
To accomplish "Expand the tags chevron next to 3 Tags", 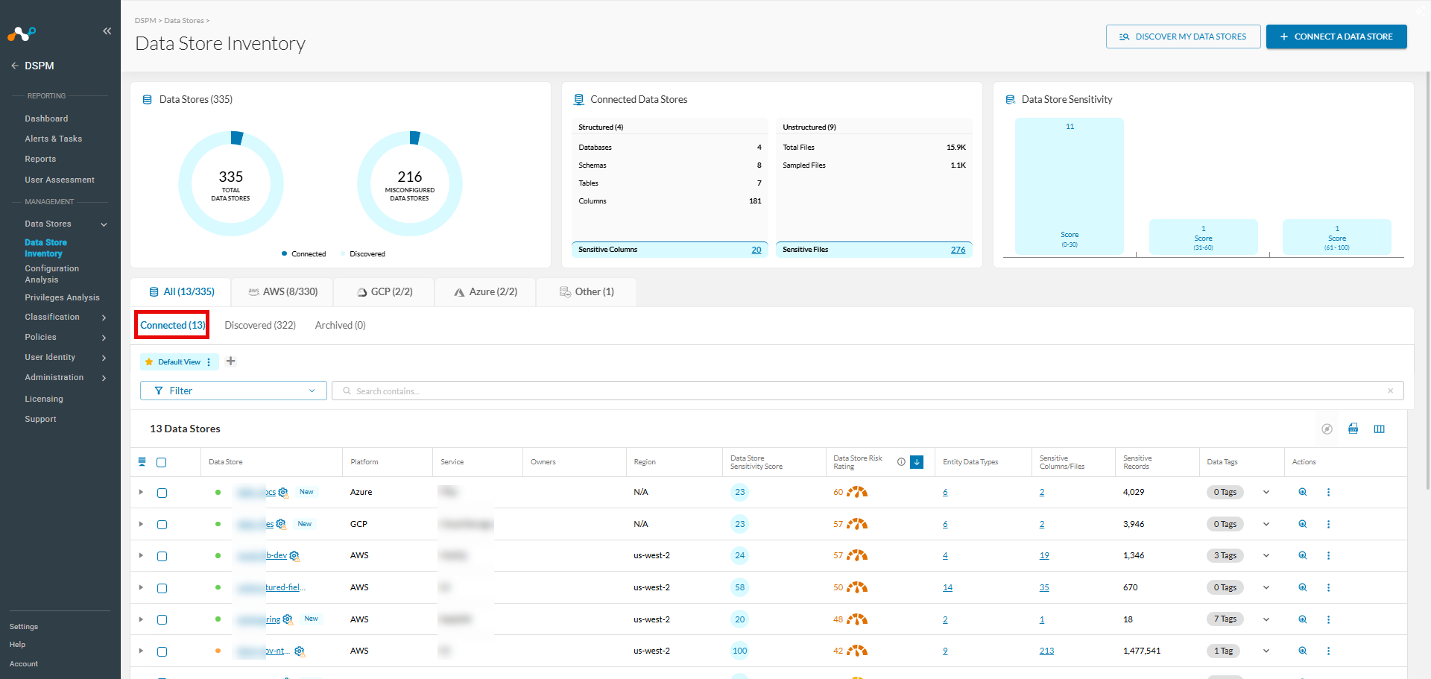I will 1266,555.
